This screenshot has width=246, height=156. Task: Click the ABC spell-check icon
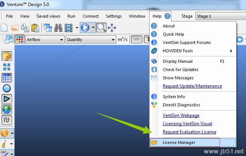[x=5, y=153]
